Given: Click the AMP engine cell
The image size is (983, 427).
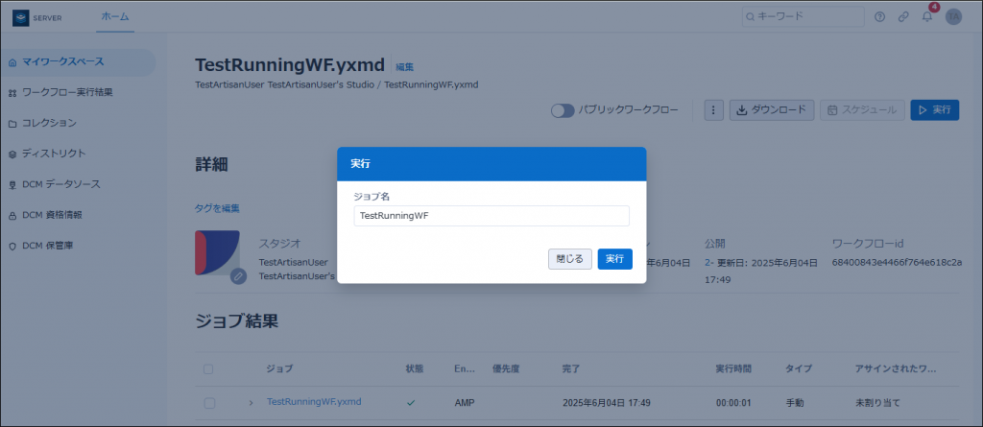Looking at the screenshot, I should click(x=465, y=403).
